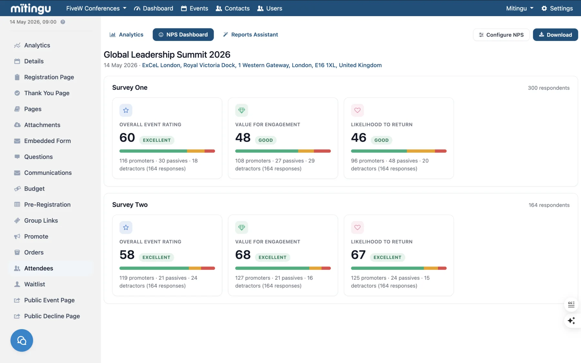
Task: Click Survey One Overall Rating score bar
Action: click(x=167, y=151)
